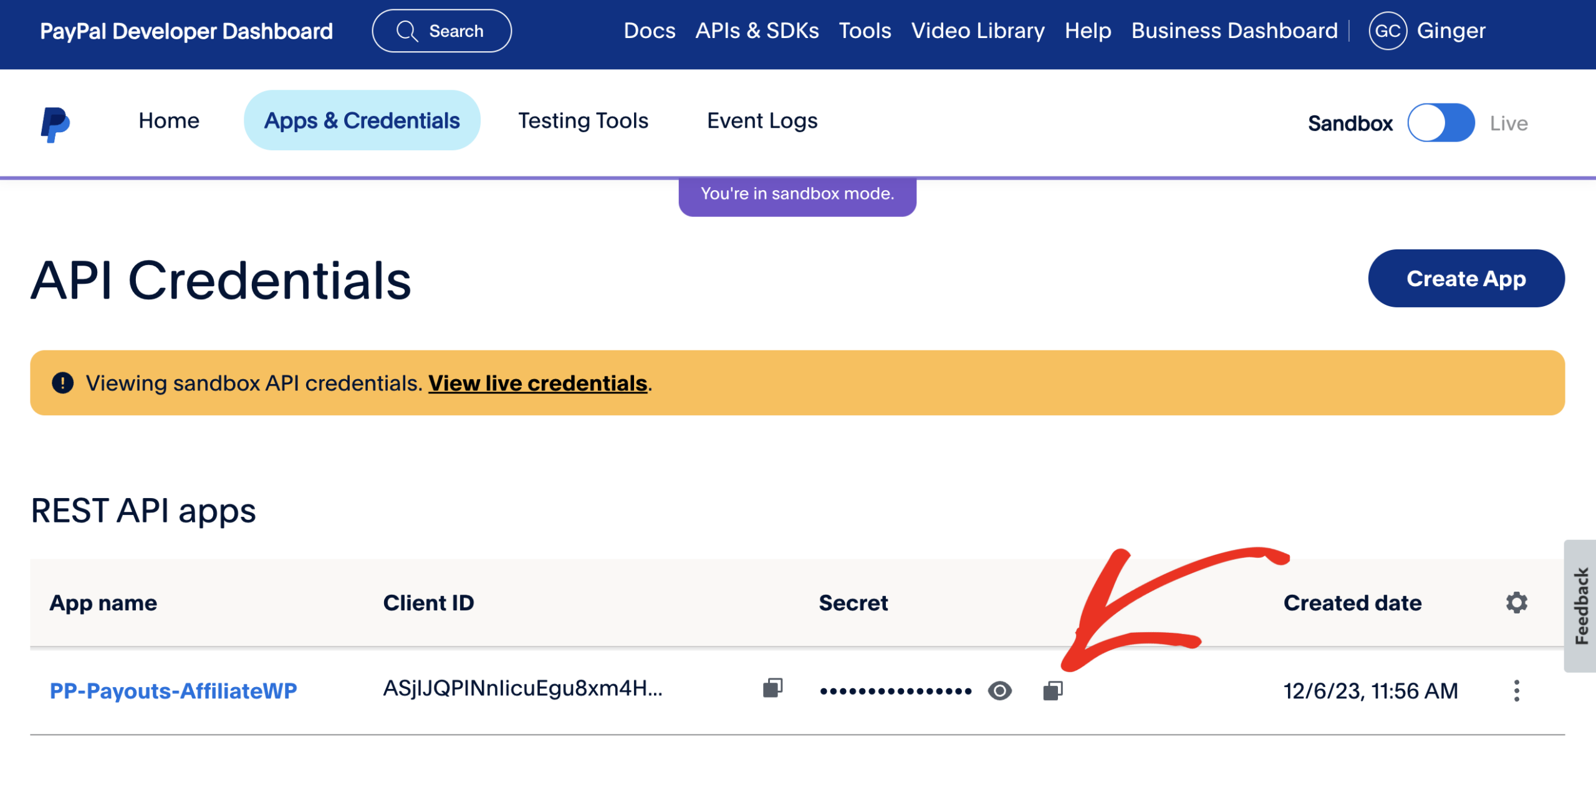Click the magnifier icon in Search
Viewport: 1596px width, 803px height.
pos(406,31)
